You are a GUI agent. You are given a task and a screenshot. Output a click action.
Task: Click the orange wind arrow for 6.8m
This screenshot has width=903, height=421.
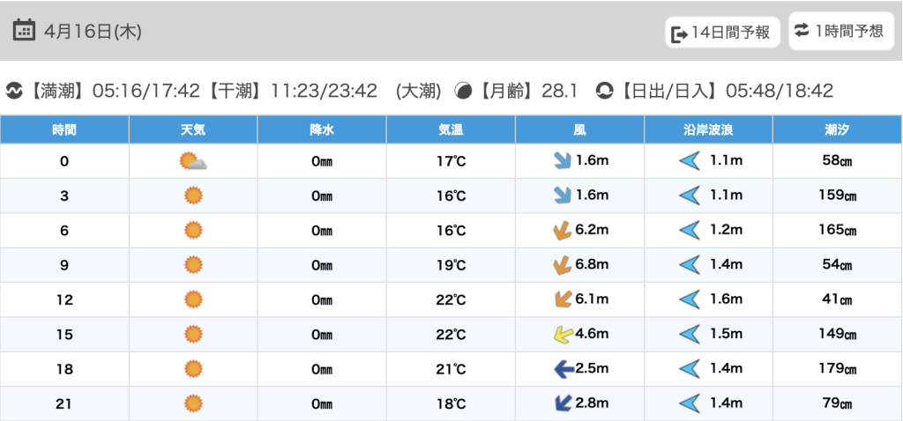560,265
